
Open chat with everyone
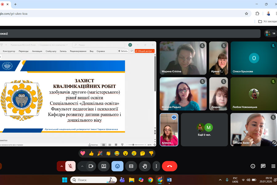point(263,166)
